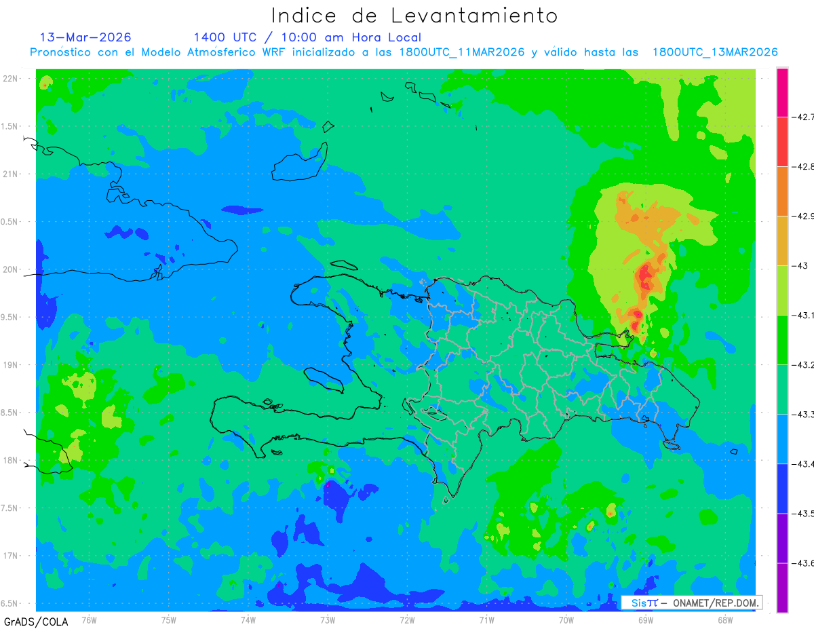814x629 pixels.
Task: Click the '1800UTC_11MAR2026' initialization time
Action: (x=462, y=52)
